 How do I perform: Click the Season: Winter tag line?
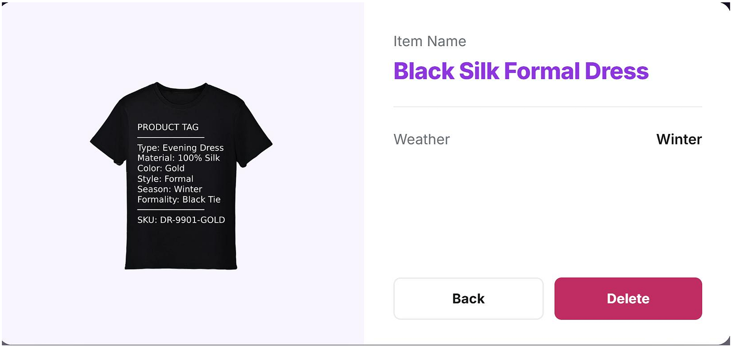pyautogui.click(x=169, y=189)
